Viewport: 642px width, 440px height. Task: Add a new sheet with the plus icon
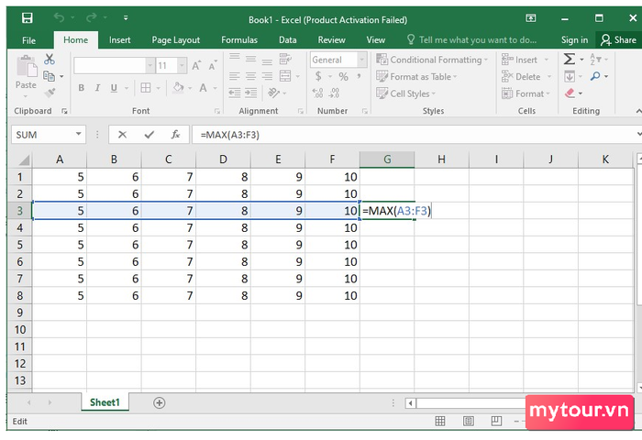click(160, 402)
